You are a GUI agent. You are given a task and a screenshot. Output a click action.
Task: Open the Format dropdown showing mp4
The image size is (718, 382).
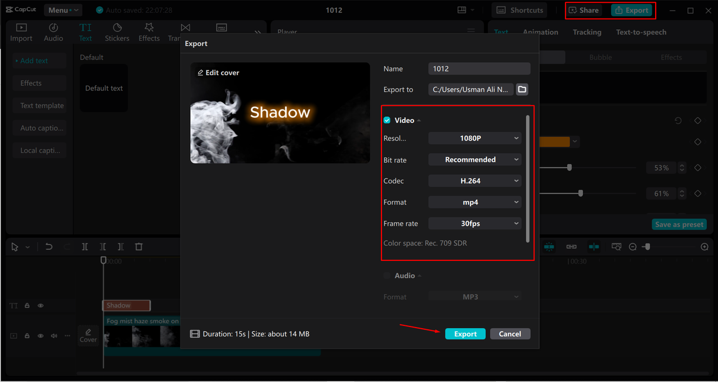point(475,202)
